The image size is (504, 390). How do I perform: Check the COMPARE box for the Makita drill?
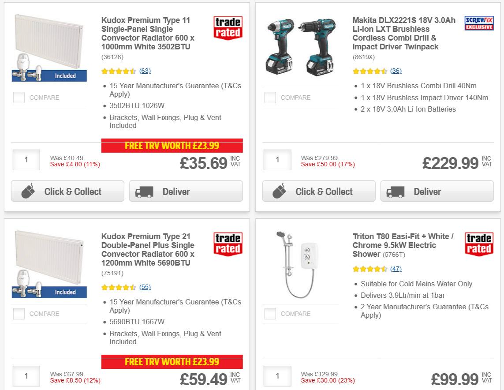click(269, 97)
